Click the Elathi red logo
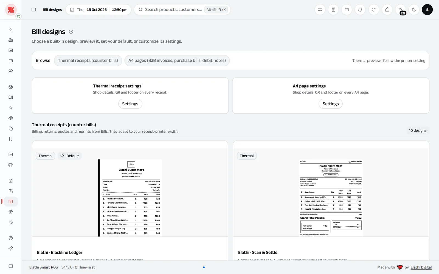This screenshot has height=274, width=439. 11,10
